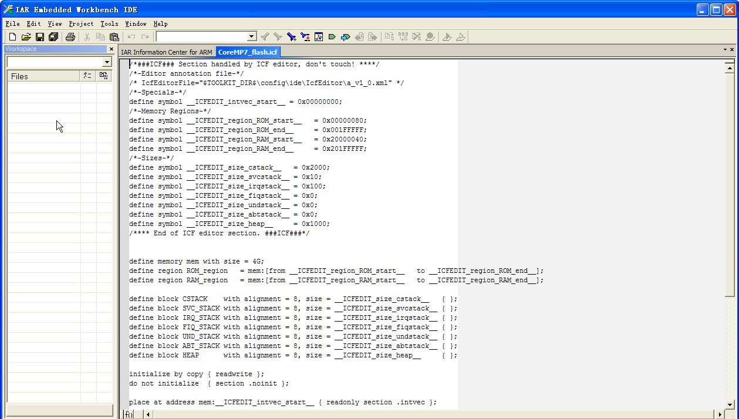Click the "/*-Memory Regions-*/" comment line
739x419 pixels.
[170, 111]
